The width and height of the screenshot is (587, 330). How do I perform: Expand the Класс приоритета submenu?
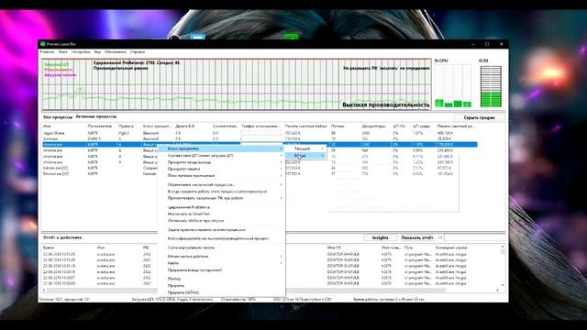[x=222, y=148]
